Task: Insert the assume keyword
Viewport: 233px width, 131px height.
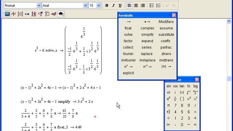Action: (166, 28)
